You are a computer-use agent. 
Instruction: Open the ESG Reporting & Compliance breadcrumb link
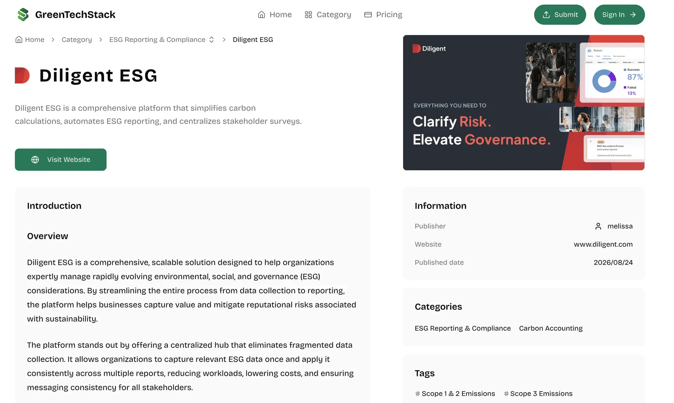[x=157, y=39]
